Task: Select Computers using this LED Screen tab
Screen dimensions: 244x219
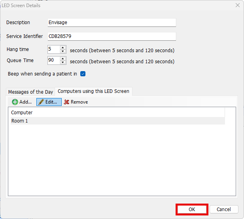Action: (93, 91)
